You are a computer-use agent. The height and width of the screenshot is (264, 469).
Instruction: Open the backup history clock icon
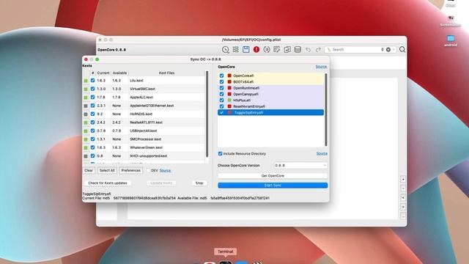[226, 50]
